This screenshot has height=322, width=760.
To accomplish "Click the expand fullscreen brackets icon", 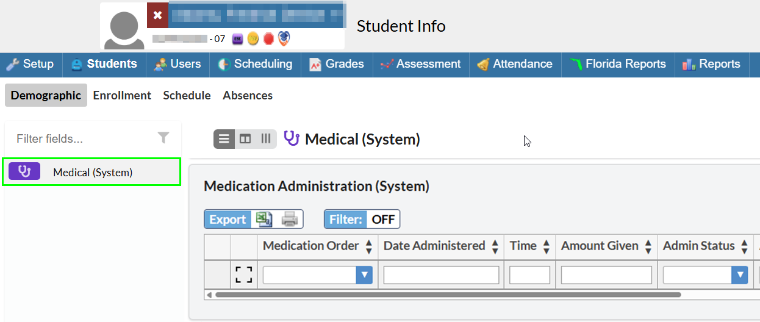I will [244, 275].
